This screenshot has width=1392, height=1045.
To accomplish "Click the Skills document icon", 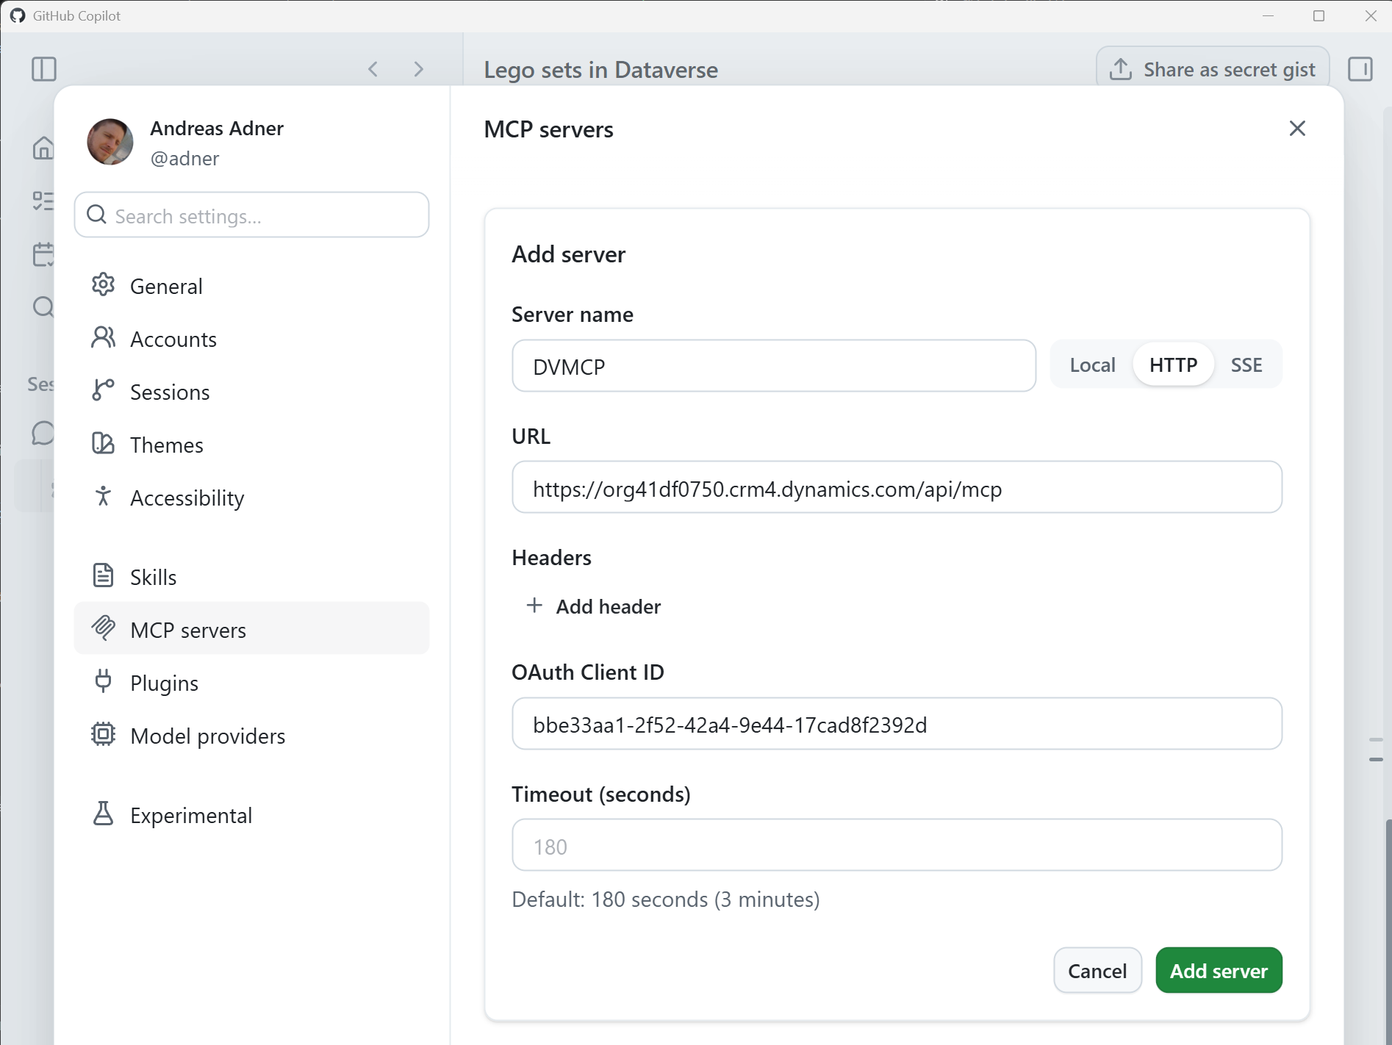I will 104,576.
